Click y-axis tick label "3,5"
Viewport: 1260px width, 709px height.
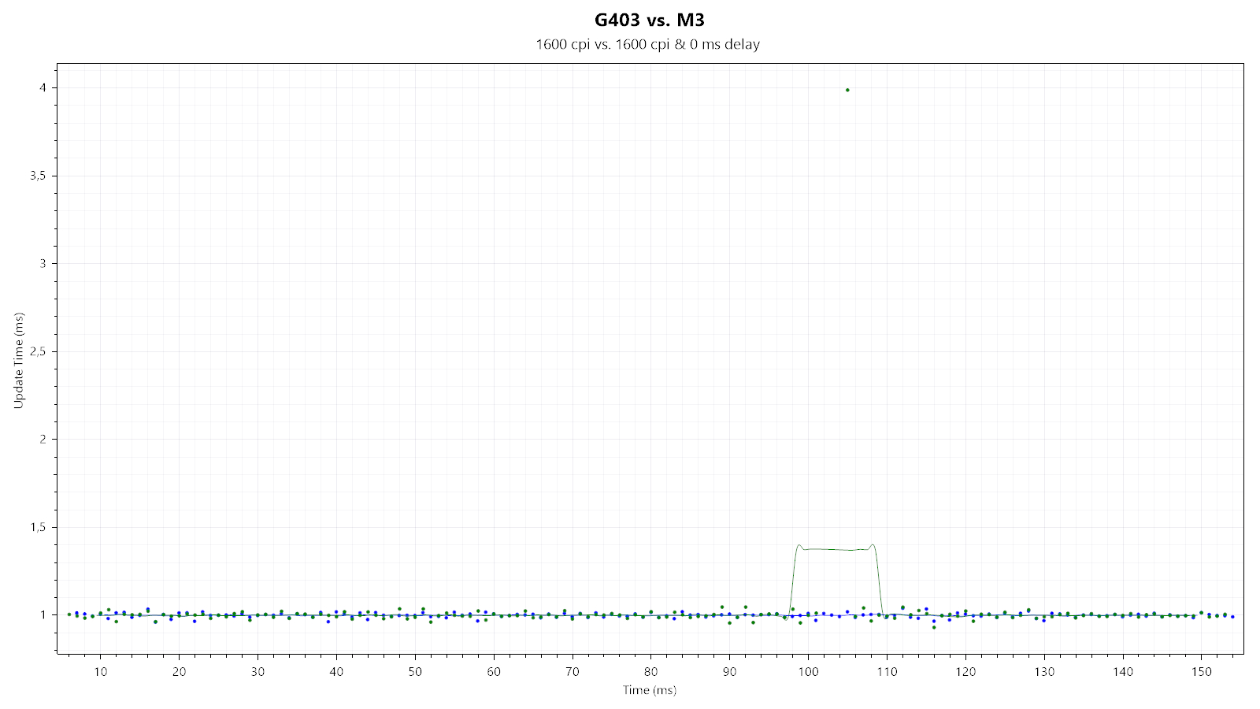[39, 176]
